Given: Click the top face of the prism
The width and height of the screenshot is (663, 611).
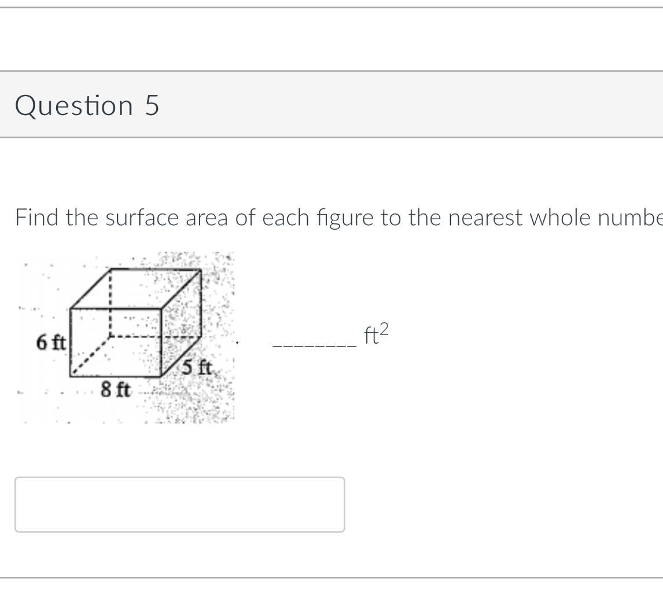Looking at the screenshot, I should pyautogui.click(x=136, y=288).
